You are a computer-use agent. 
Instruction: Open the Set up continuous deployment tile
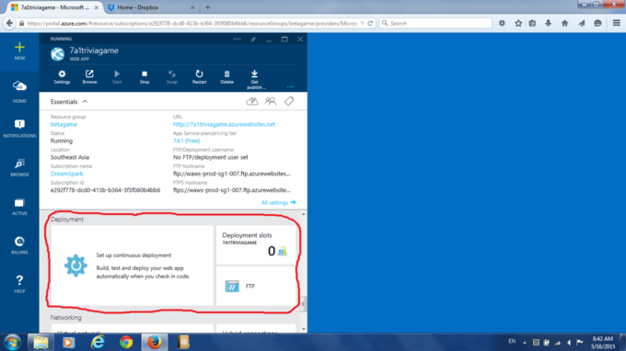coord(133,266)
